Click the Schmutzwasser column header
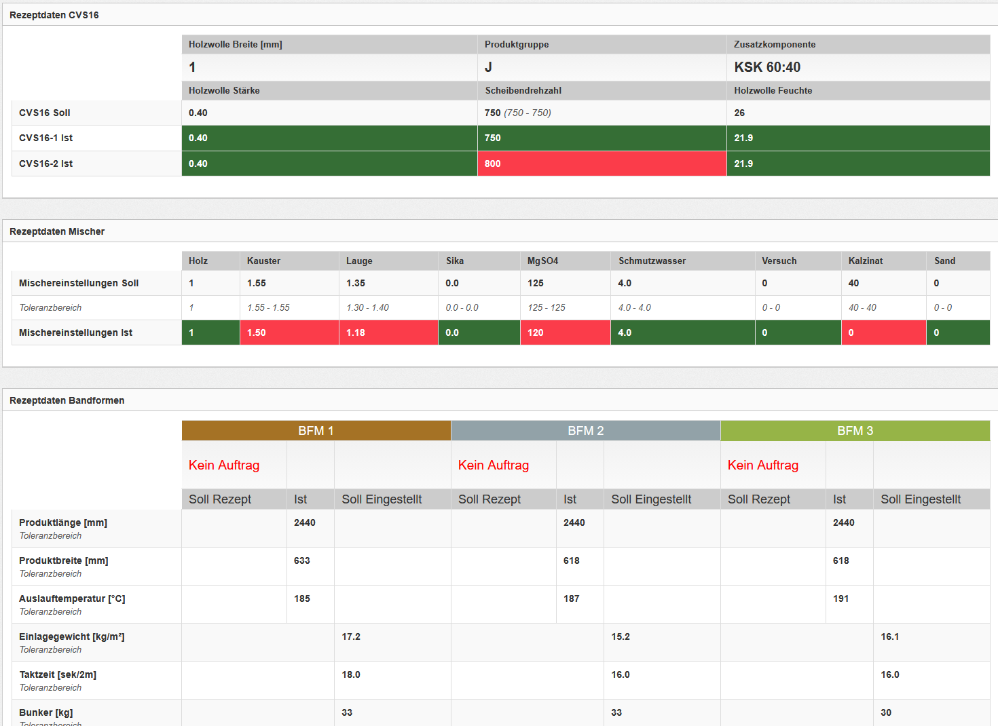The height and width of the screenshot is (726, 998). pyautogui.click(x=652, y=261)
